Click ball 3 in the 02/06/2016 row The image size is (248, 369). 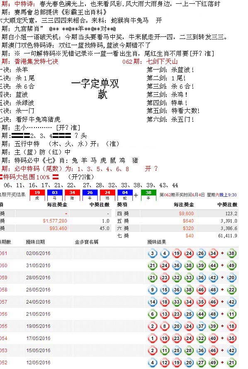pos(153,253)
